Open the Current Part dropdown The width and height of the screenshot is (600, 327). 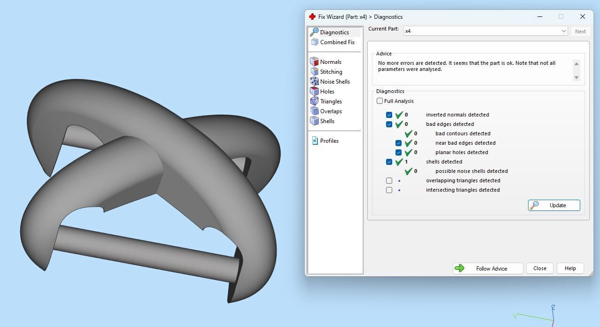486,31
